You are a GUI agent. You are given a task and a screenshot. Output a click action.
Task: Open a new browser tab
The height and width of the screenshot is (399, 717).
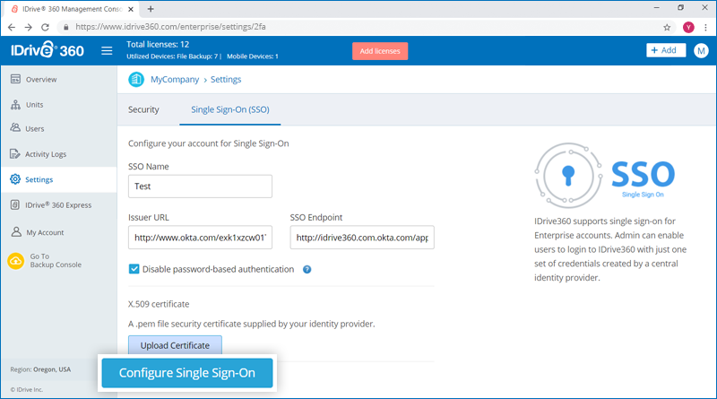tap(151, 9)
